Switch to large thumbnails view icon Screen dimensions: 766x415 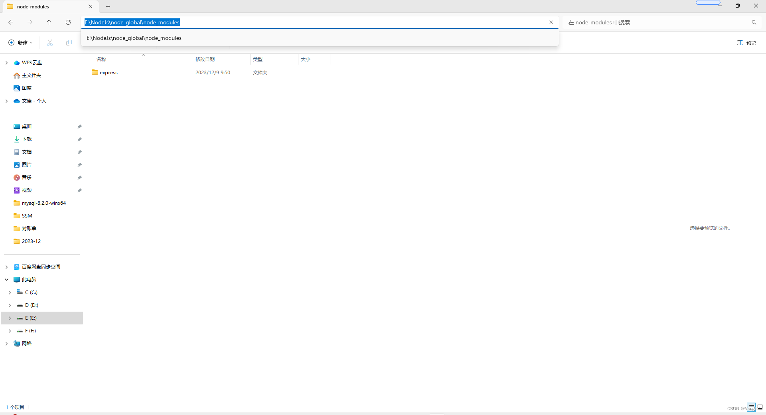[760, 407]
